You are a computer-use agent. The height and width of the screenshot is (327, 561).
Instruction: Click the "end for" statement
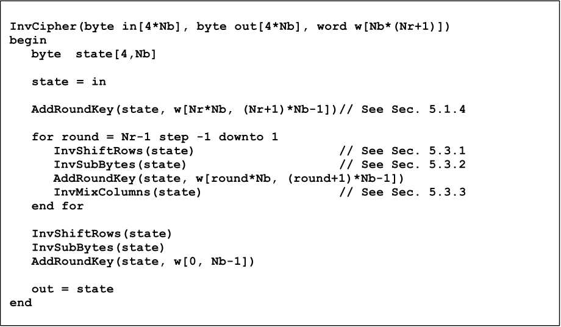(58, 206)
